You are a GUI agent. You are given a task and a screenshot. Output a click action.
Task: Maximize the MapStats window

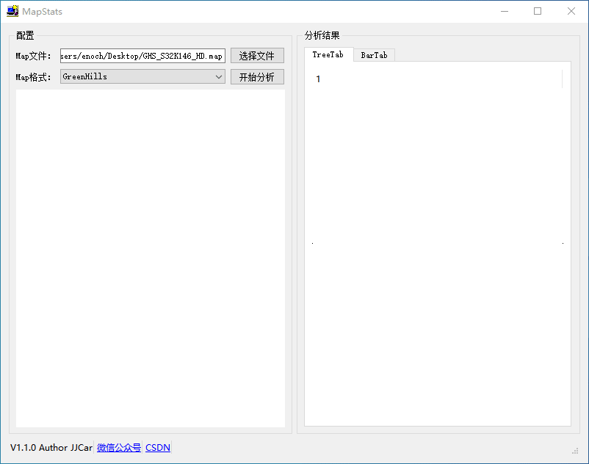coord(537,11)
